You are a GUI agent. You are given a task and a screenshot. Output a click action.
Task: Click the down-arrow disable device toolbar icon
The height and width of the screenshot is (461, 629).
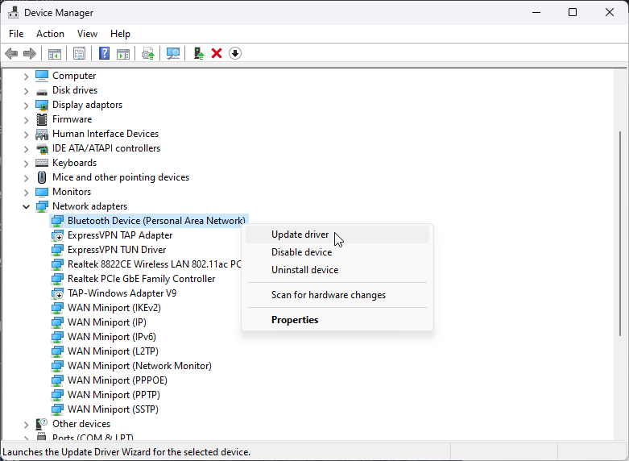(x=235, y=53)
